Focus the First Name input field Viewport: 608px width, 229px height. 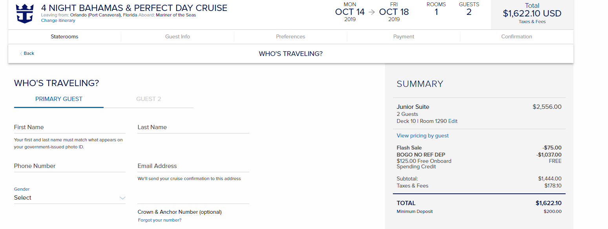(70, 127)
